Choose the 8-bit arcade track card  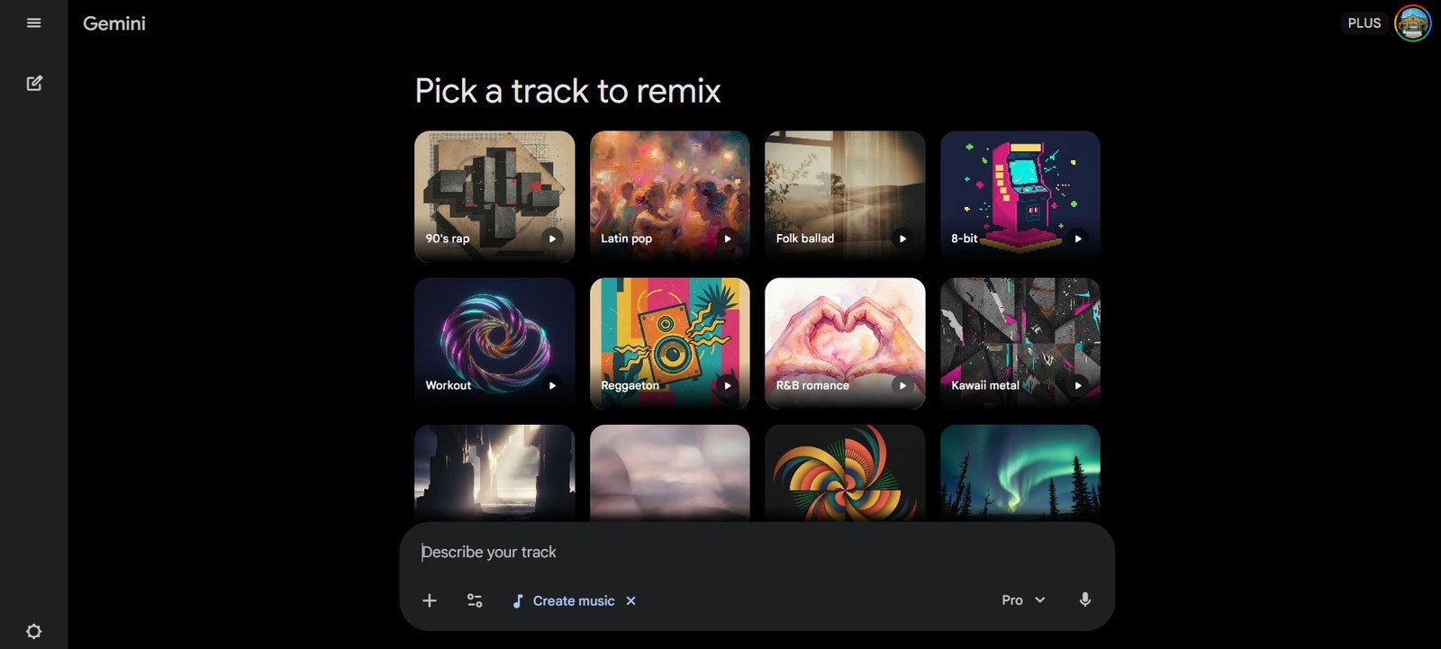(x=1020, y=196)
